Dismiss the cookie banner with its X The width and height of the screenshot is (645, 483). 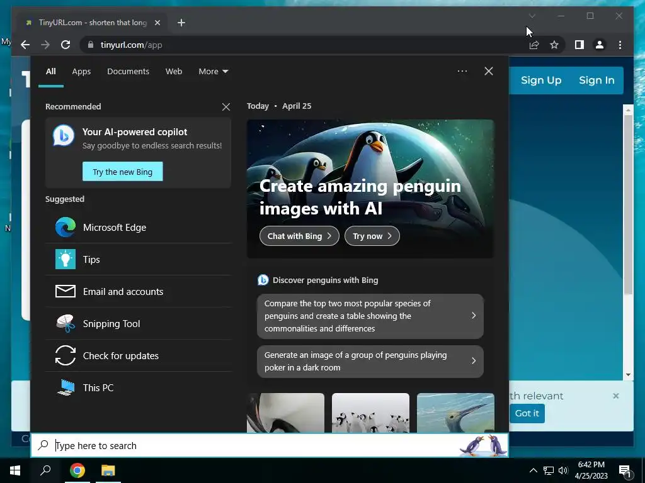(616, 396)
